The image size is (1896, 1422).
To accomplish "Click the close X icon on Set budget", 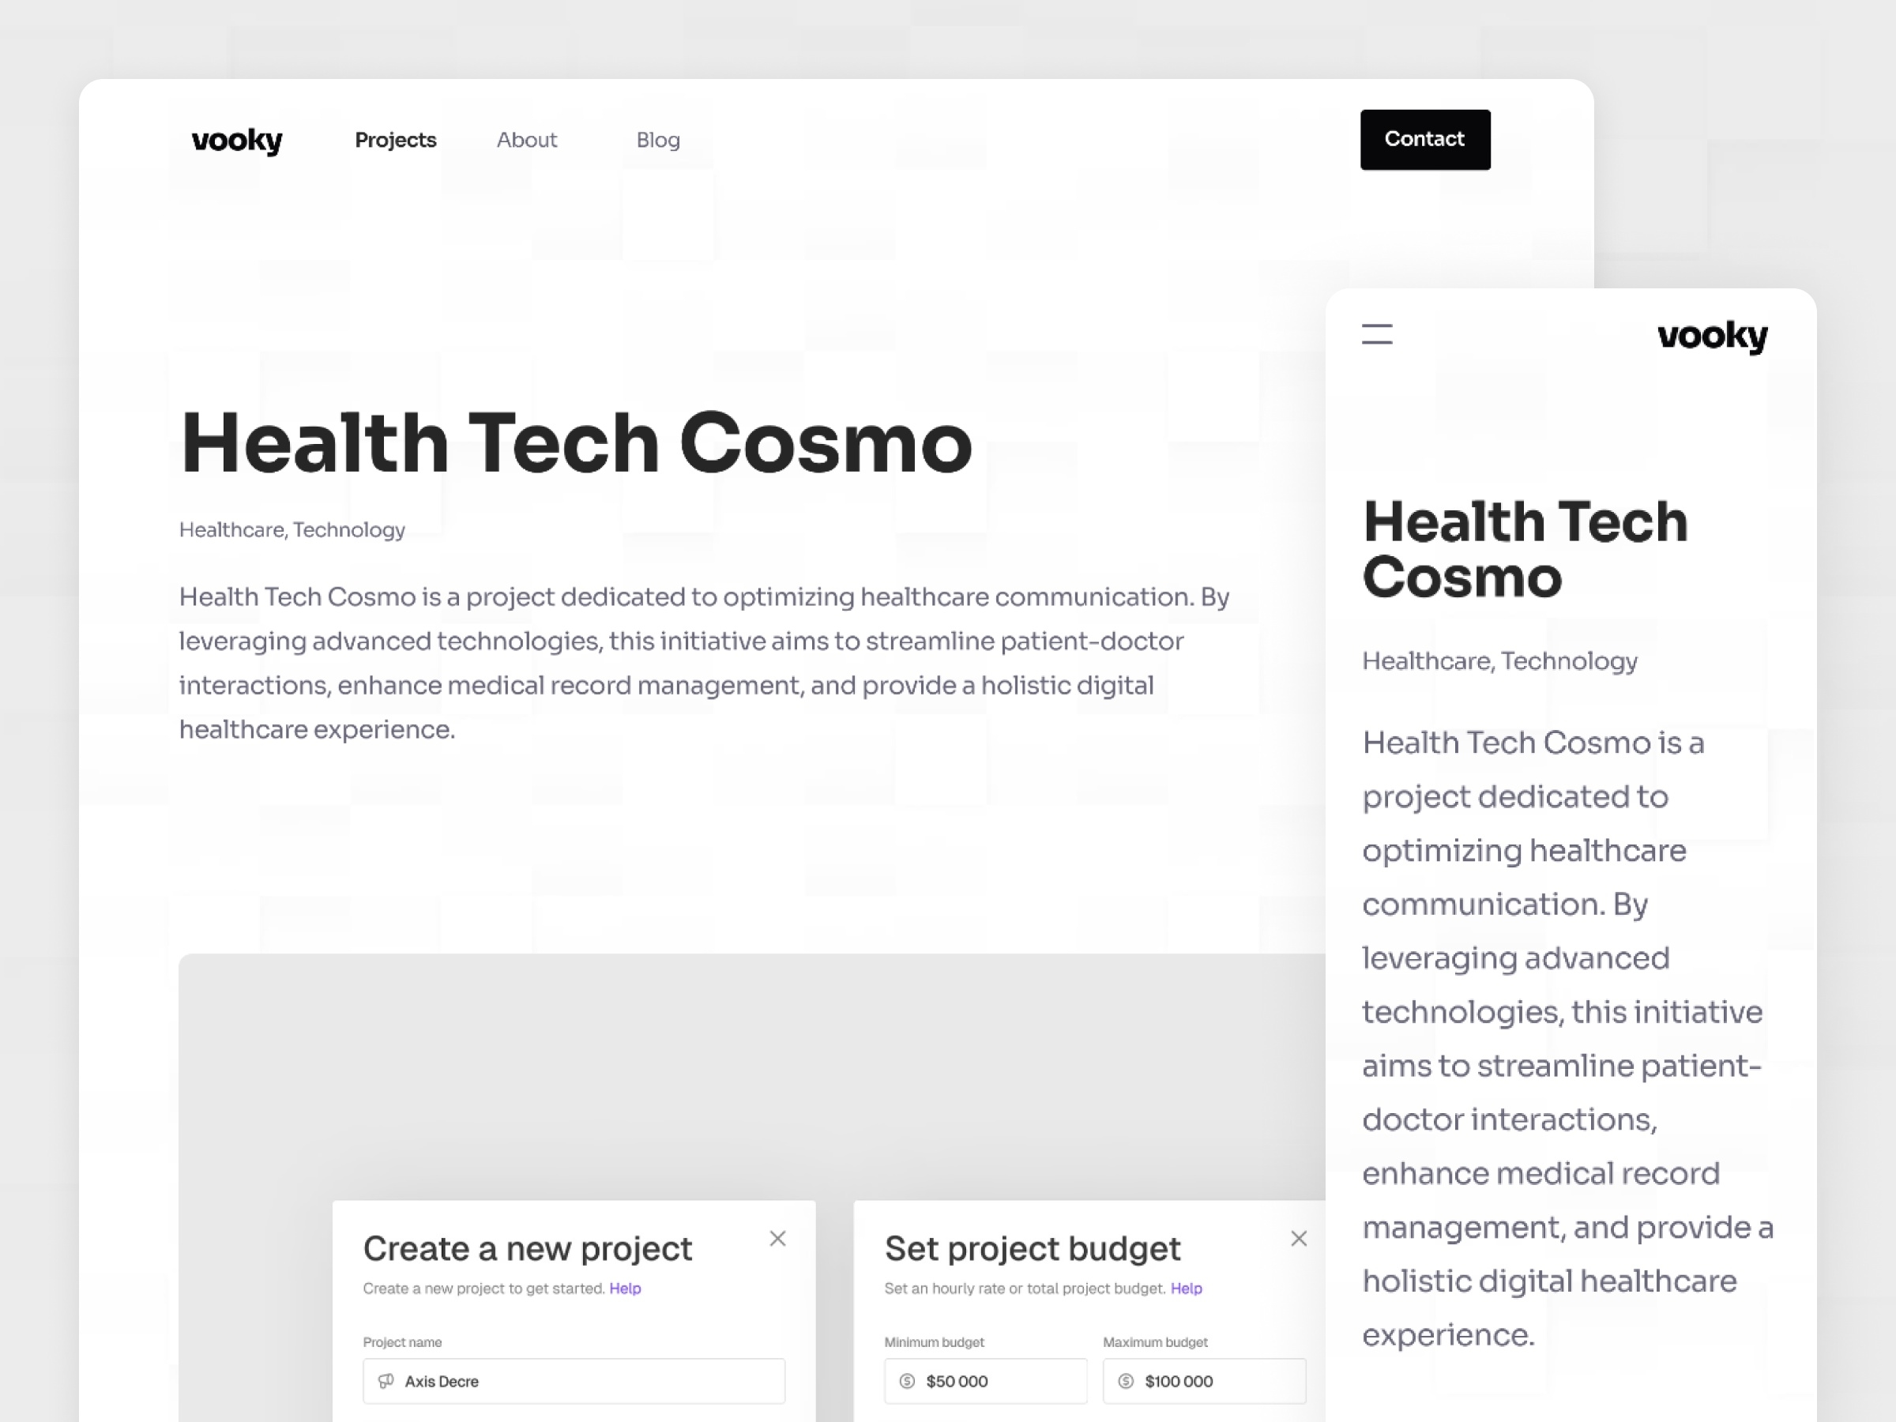I will (x=1299, y=1238).
